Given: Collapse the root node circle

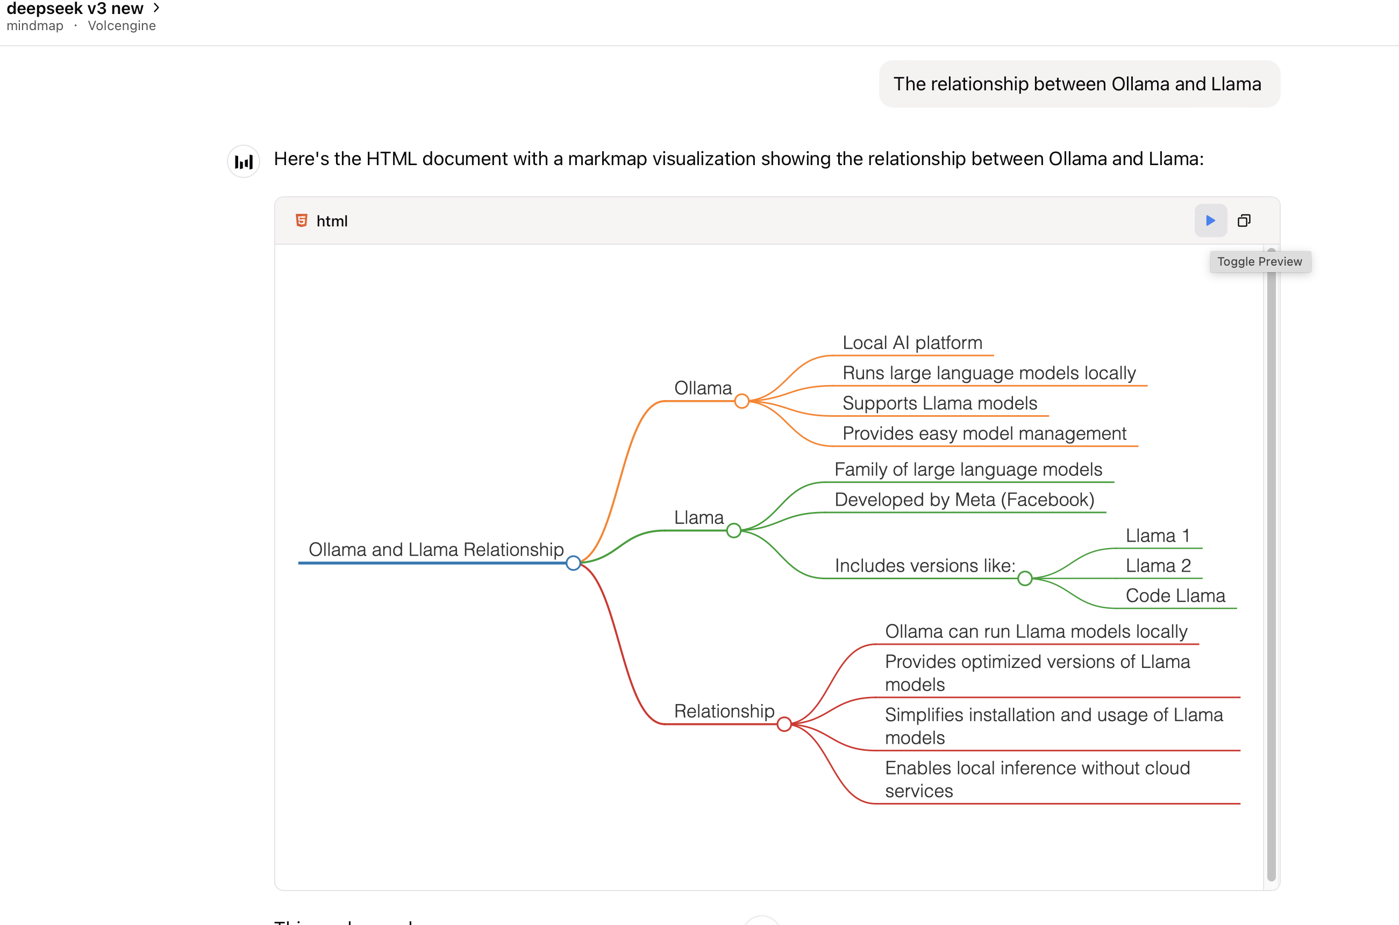Looking at the screenshot, I should click(573, 563).
